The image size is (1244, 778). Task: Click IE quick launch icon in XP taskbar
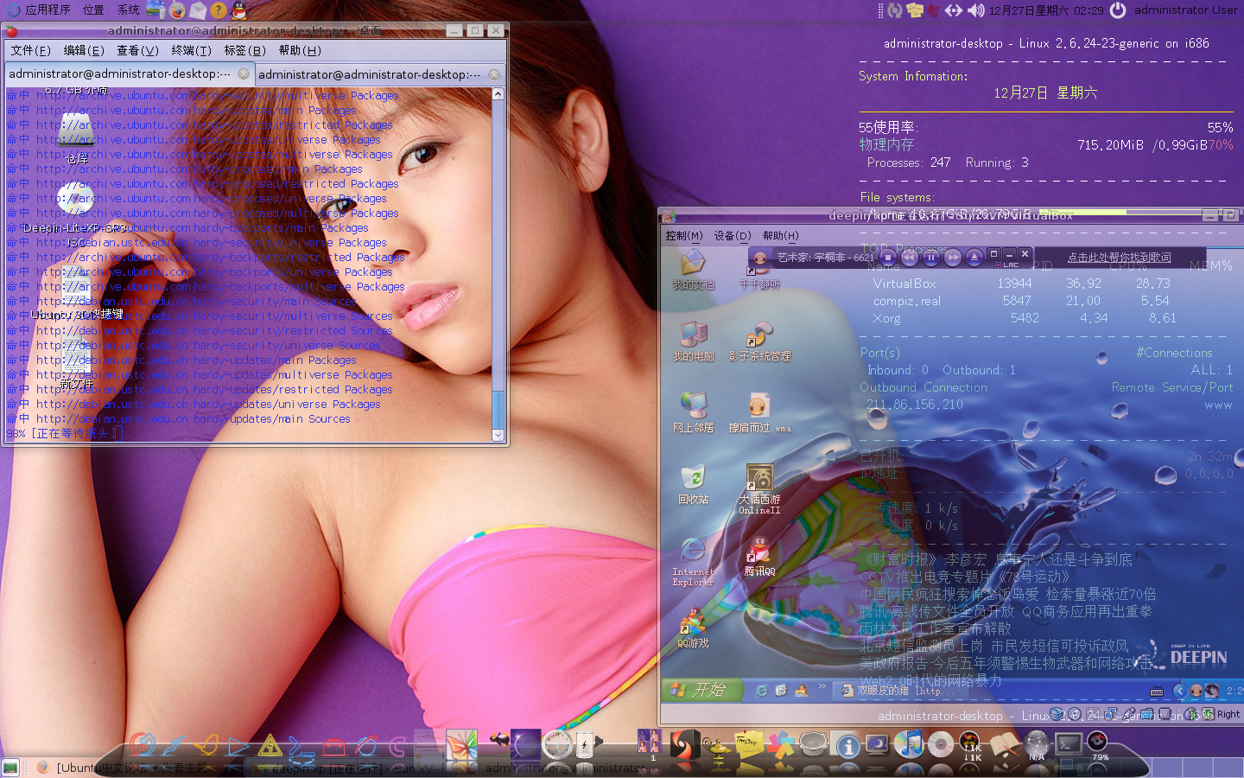point(761,690)
